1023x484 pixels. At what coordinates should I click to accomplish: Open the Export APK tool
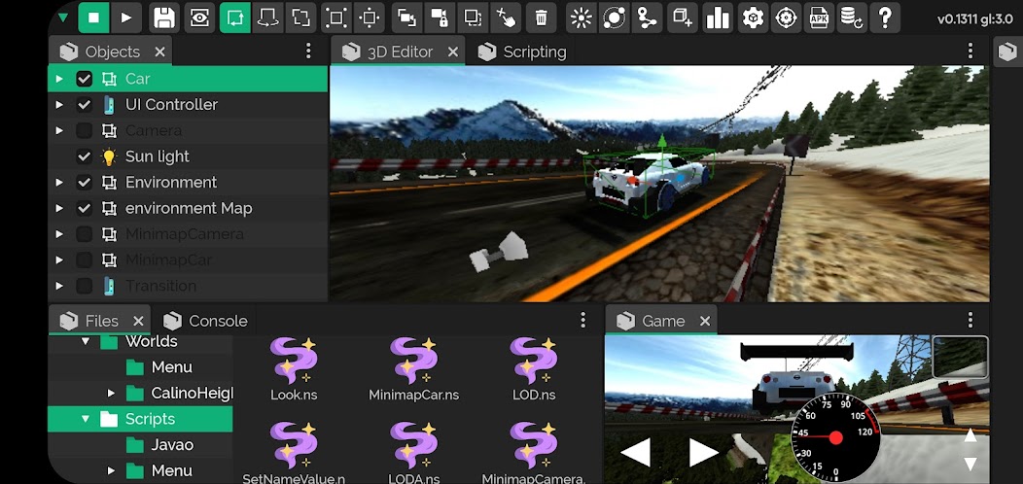tap(819, 17)
